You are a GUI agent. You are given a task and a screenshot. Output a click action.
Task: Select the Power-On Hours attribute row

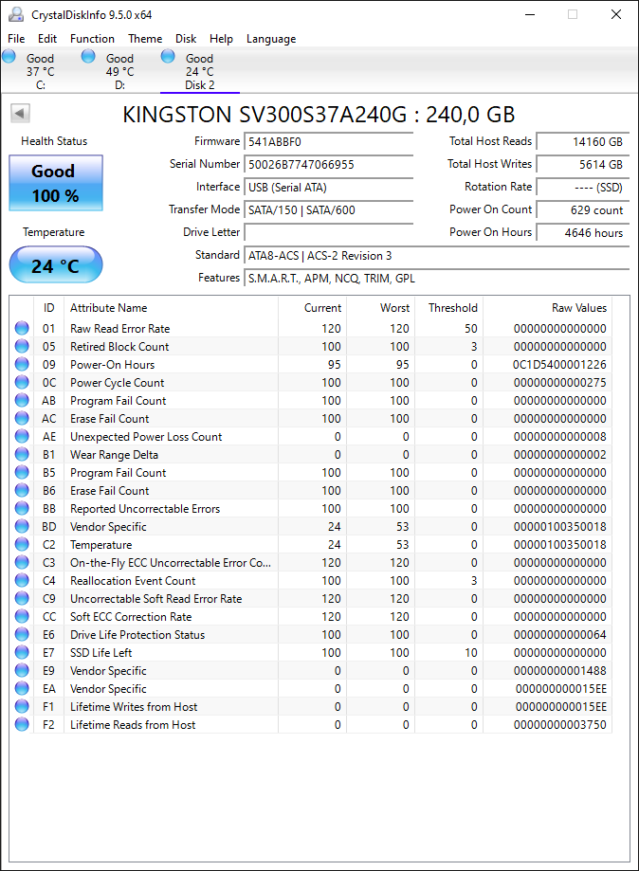(x=311, y=364)
